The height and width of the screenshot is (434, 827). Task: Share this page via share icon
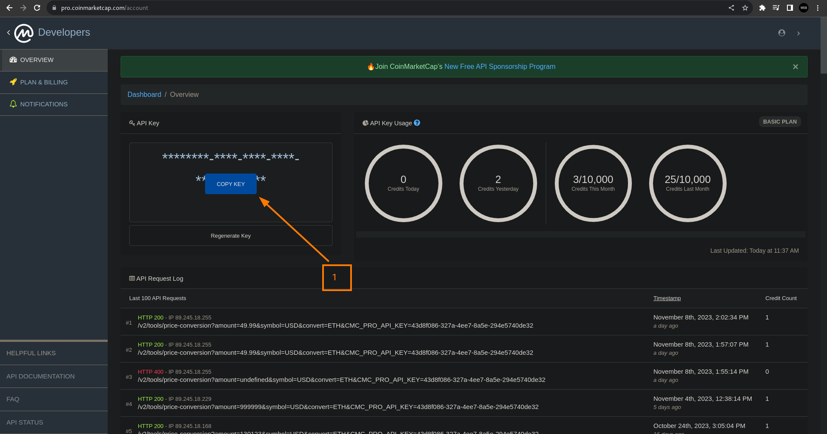point(731,8)
